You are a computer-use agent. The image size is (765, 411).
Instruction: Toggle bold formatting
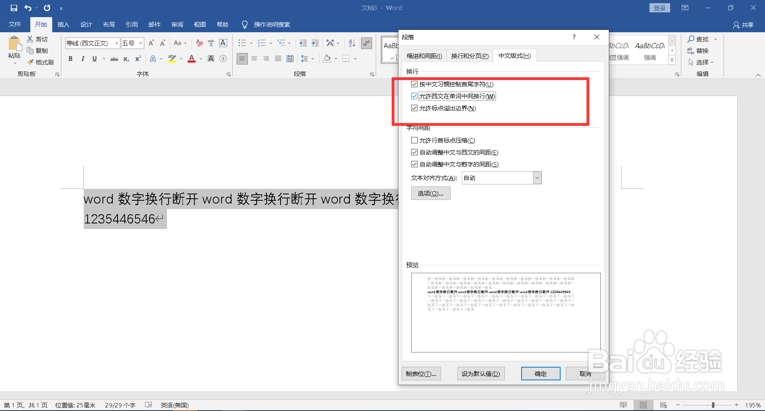[71, 59]
